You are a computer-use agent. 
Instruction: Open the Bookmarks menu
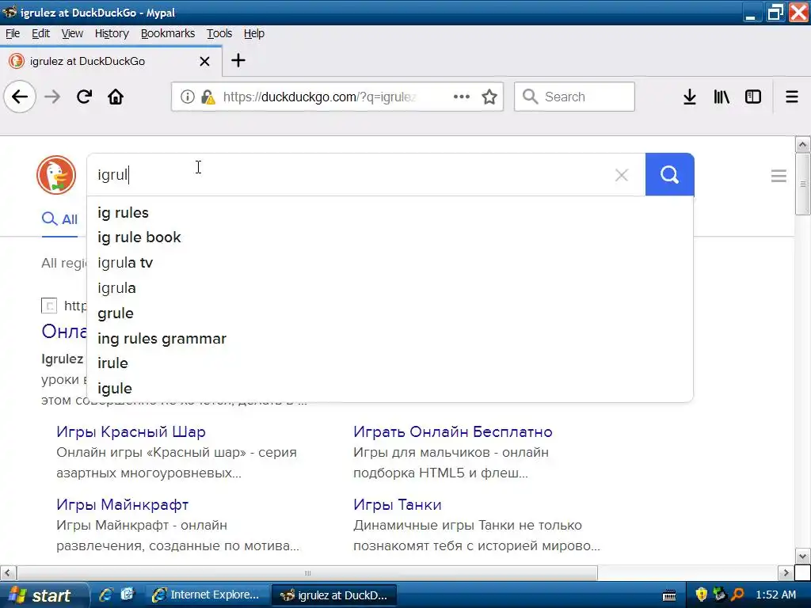[x=168, y=33]
